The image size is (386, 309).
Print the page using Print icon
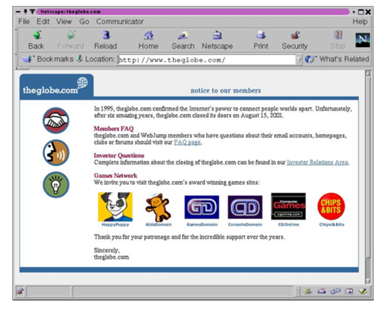tap(261, 40)
